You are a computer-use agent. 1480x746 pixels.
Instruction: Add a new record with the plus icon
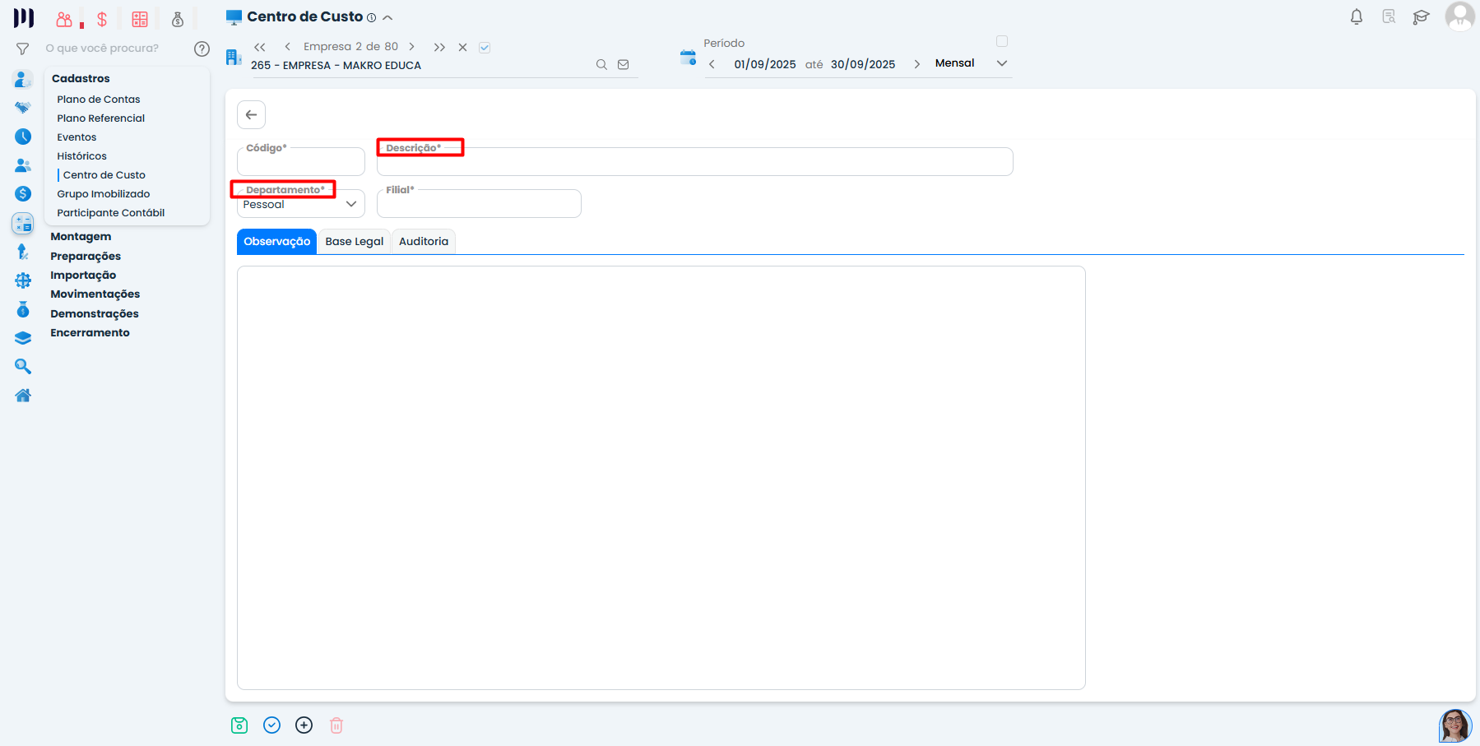click(x=304, y=725)
